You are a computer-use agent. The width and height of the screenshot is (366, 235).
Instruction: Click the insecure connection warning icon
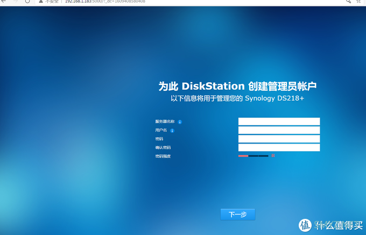41,2
